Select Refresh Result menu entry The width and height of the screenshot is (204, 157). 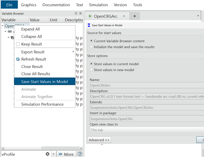click(44, 59)
